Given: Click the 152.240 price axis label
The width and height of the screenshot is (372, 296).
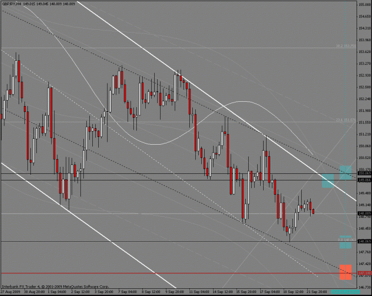Looking at the screenshot, I should (x=365, y=99).
